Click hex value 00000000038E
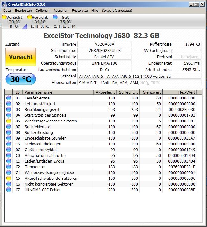 pos(182,190)
